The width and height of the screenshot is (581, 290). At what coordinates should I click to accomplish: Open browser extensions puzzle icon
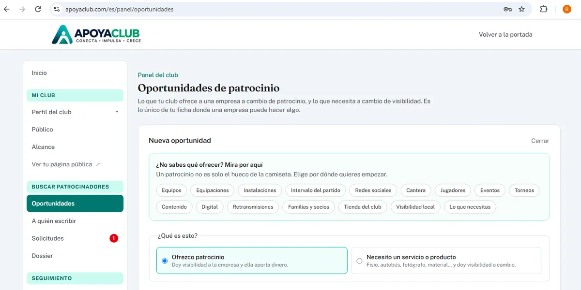(544, 9)
